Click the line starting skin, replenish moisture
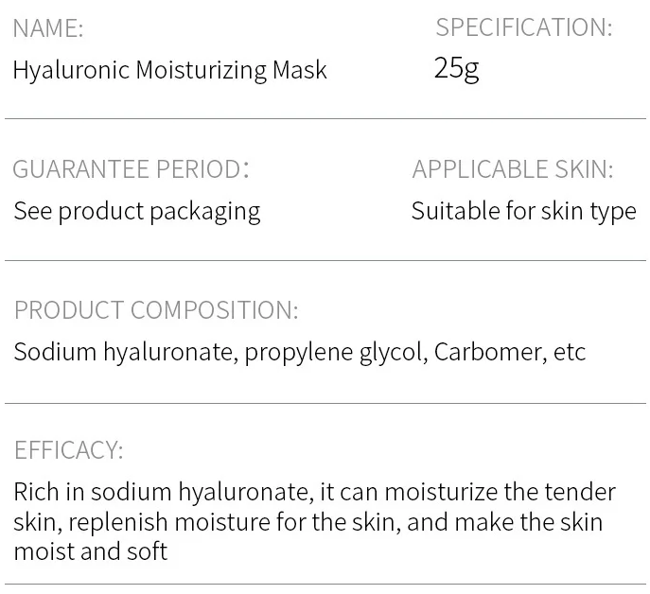Screen dimensions: 650x594 click(x=307, y=522)
